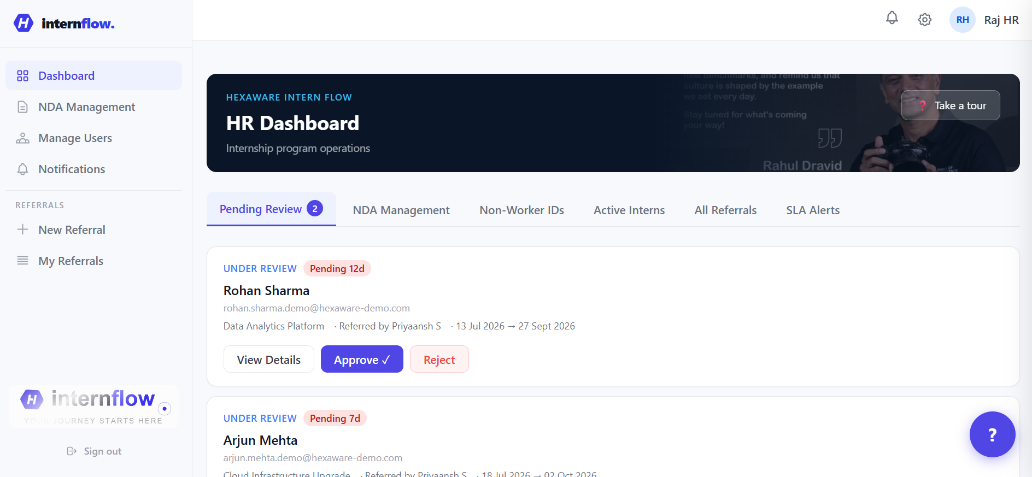Screen dimensions: 1032x477
Task: Click Rohan Sharma's UNDER REVIEW status label
Action: [x=260, y=268]
